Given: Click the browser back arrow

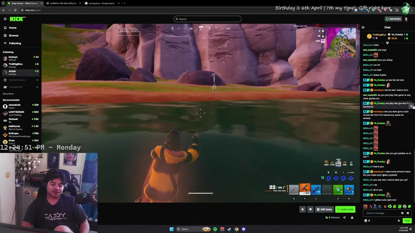Looking at the screenshot, I should 4,10.
